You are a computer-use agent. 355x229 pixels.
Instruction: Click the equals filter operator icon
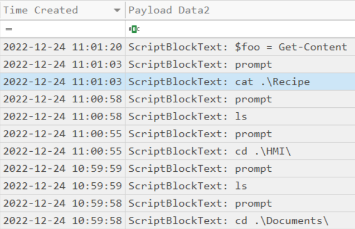pos(9,29)
